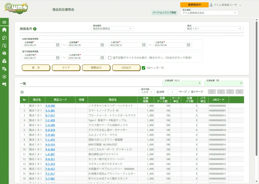259x184 pixels.
Task: Open the 荷主選択 アトム商事株式会社 dropdown
Action: [209, 13]
